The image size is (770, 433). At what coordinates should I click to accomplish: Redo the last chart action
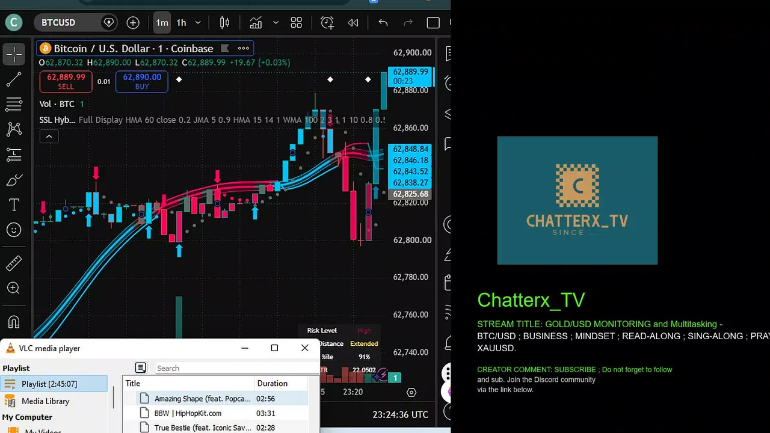coord(408,23)
